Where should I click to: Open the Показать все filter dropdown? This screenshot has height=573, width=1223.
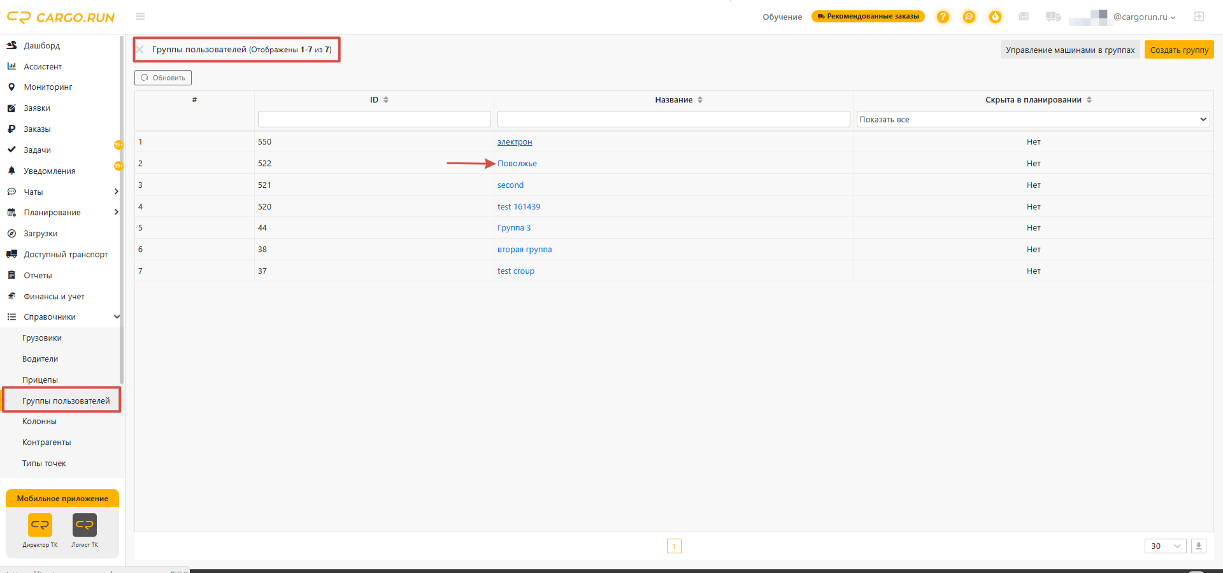coord(1033,119)
